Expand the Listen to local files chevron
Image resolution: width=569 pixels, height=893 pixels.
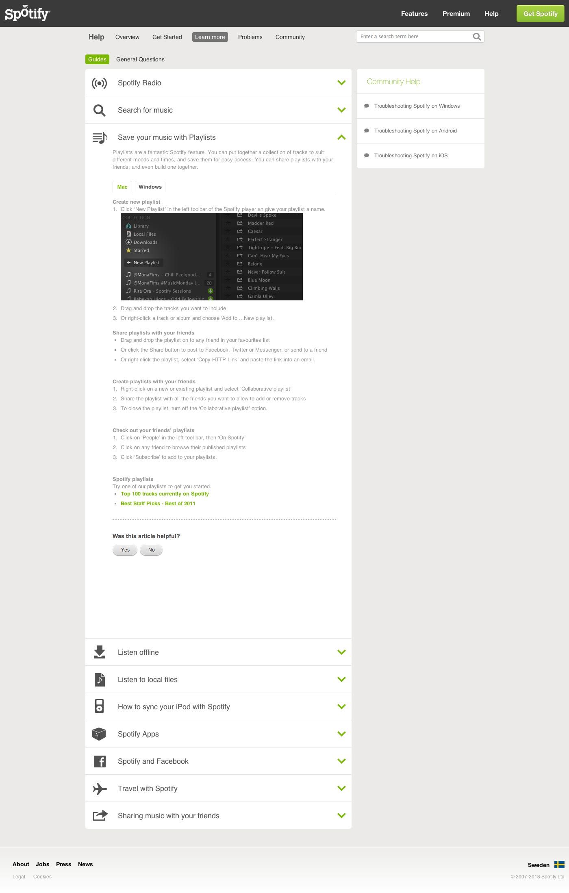(x=341, y=679)
